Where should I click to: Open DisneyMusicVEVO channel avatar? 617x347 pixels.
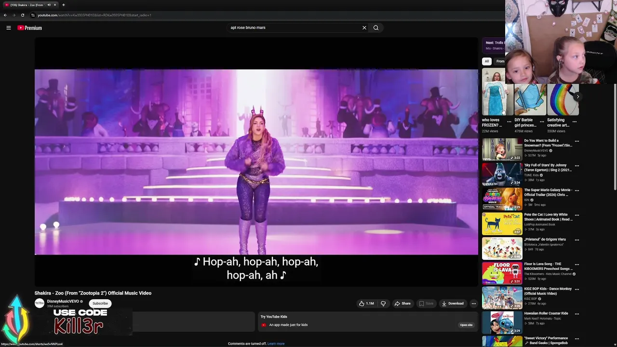point(40,303)
